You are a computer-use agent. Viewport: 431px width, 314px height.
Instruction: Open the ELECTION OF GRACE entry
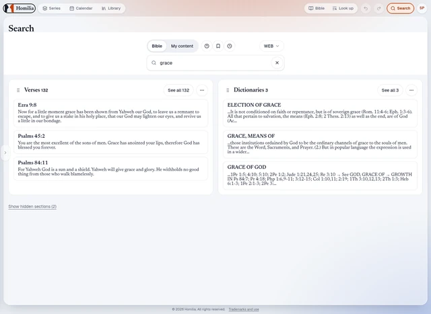click(x=321, y=113)
